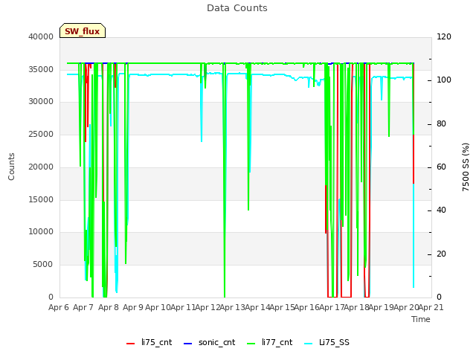Click the 80 right axis tick label
The height and width of the screenshot is (357, 476).
[441, 124]
